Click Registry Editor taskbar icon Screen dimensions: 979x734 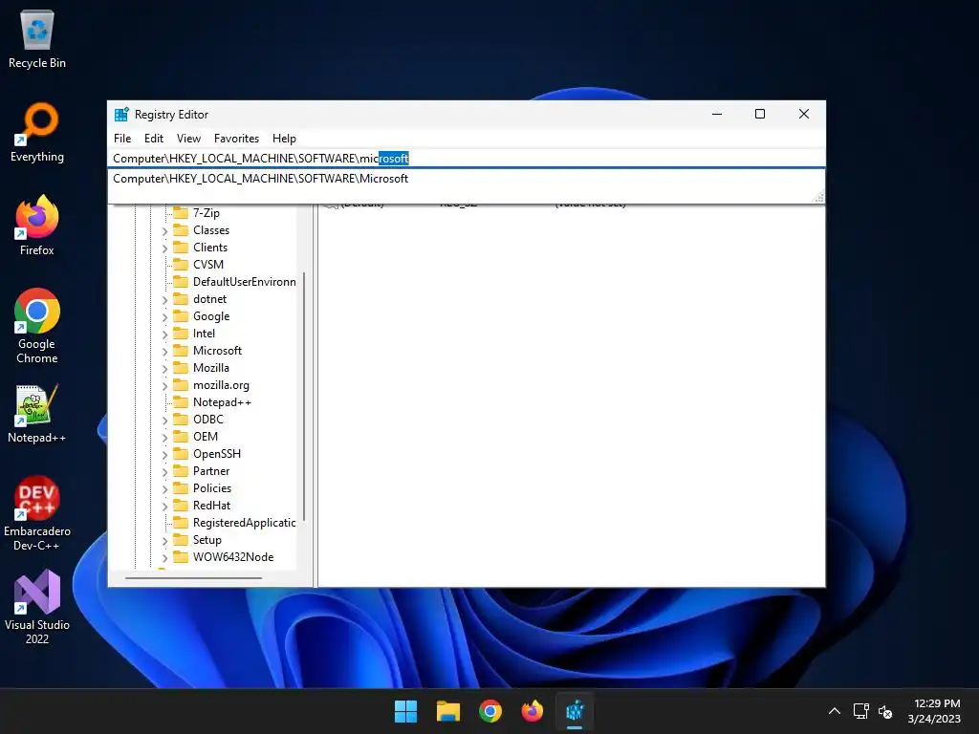coord(575,711)
